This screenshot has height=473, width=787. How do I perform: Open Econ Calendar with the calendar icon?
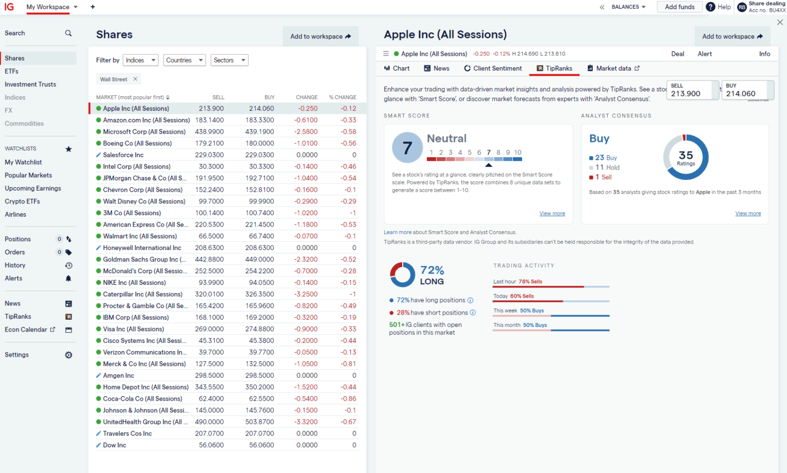tap(69, 330)
